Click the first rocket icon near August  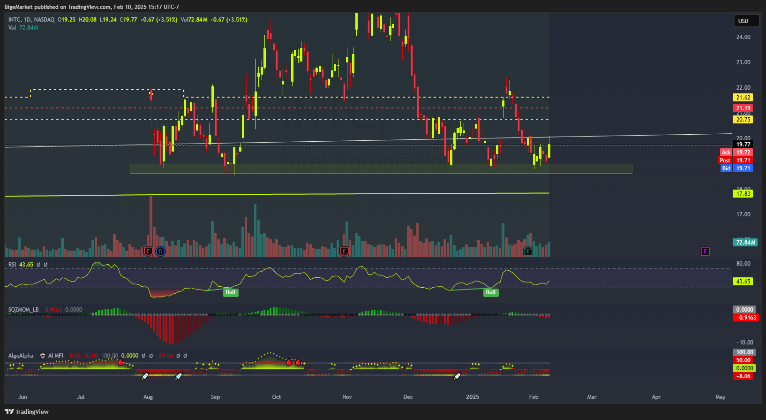(x=145, y=376)
